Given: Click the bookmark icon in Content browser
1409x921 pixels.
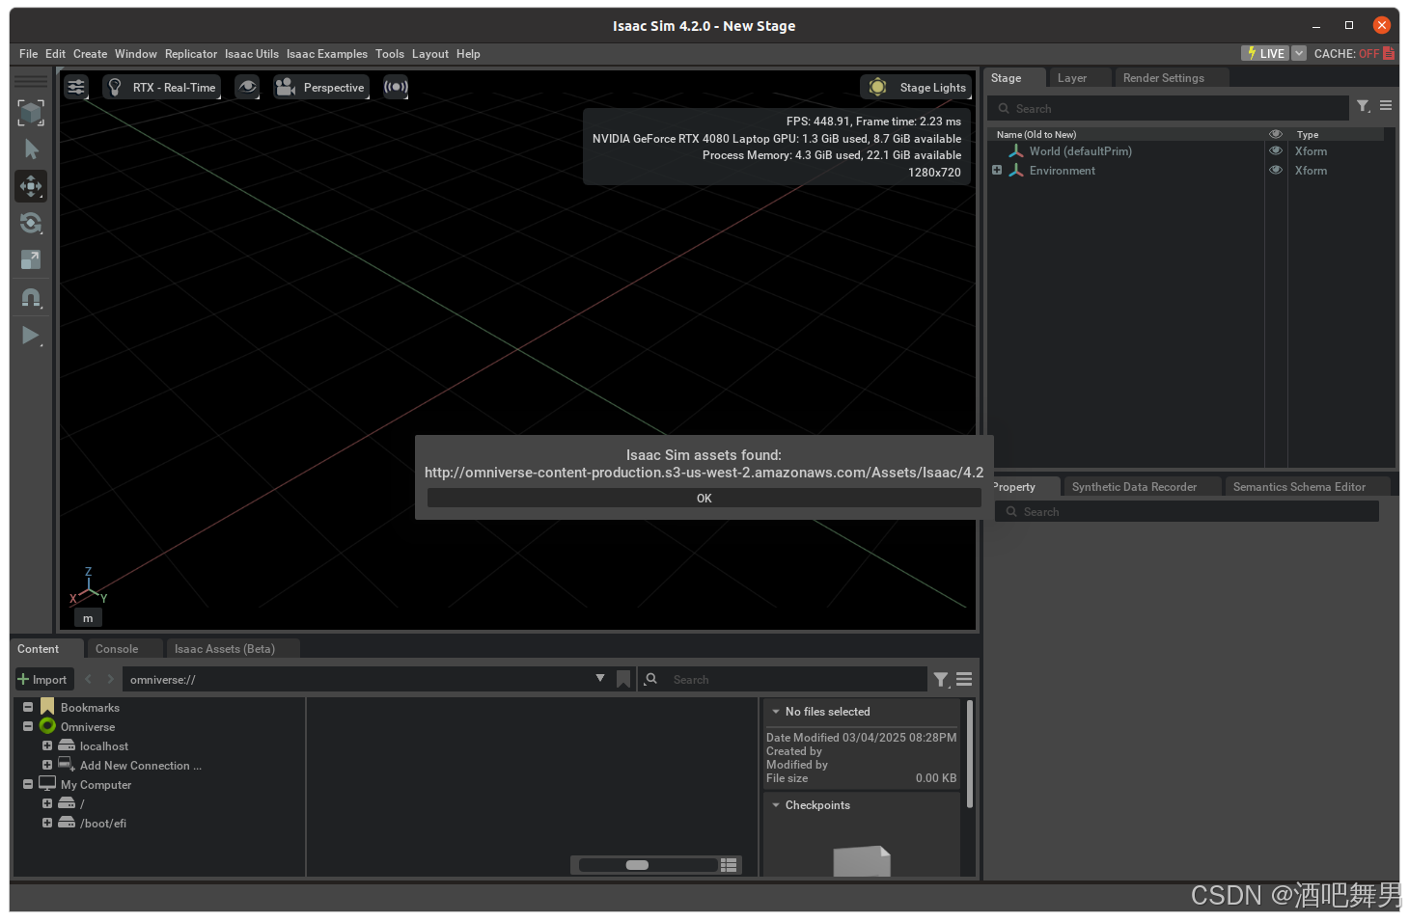Looking at the screenshot, I should (x=623, y=680).
